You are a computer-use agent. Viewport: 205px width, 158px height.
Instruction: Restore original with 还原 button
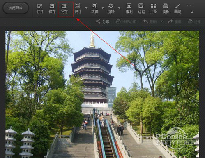[194, 21]
